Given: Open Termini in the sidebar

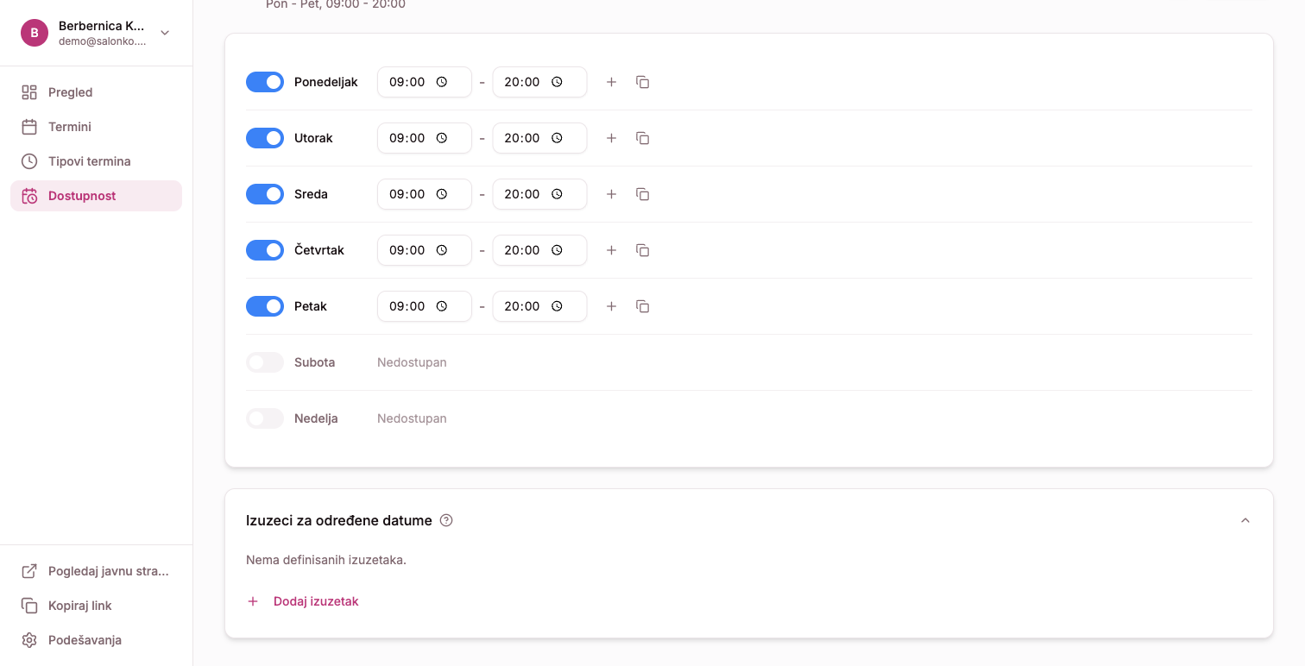Looking at the screenshot, I should coord(69,127).
